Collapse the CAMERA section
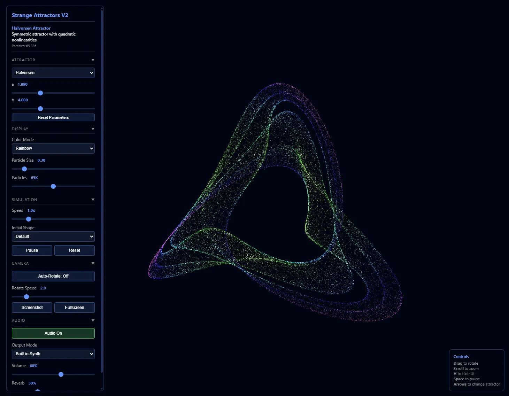This screenshot has width=509, height=396. point(93,263)
